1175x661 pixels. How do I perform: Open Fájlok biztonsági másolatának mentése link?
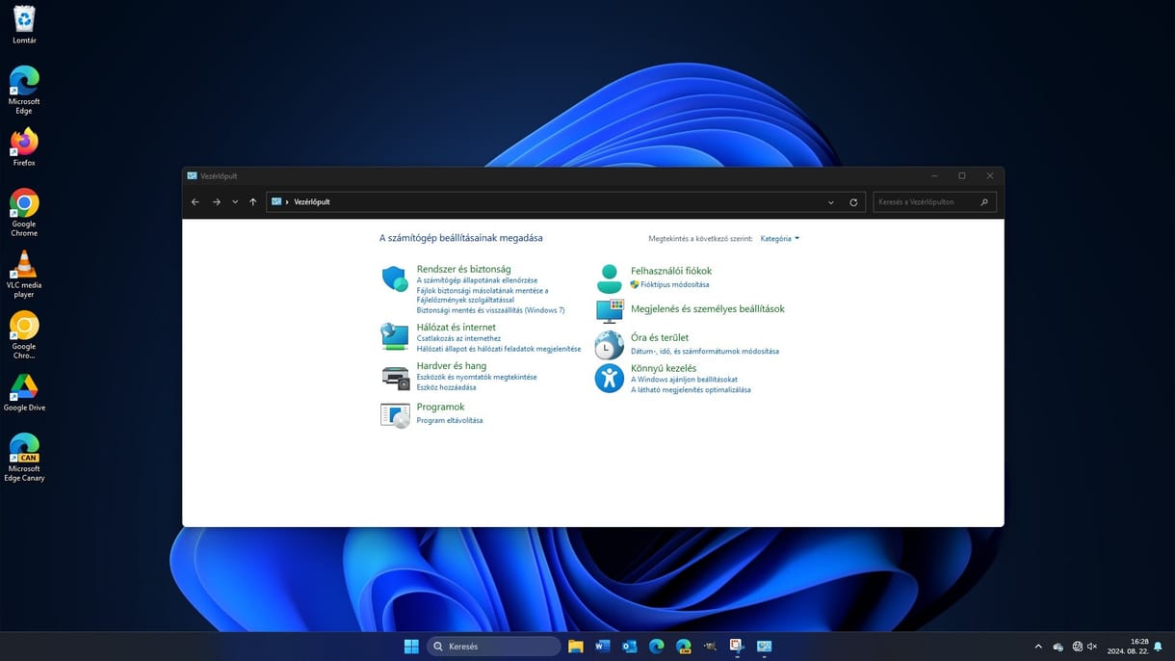483,295
